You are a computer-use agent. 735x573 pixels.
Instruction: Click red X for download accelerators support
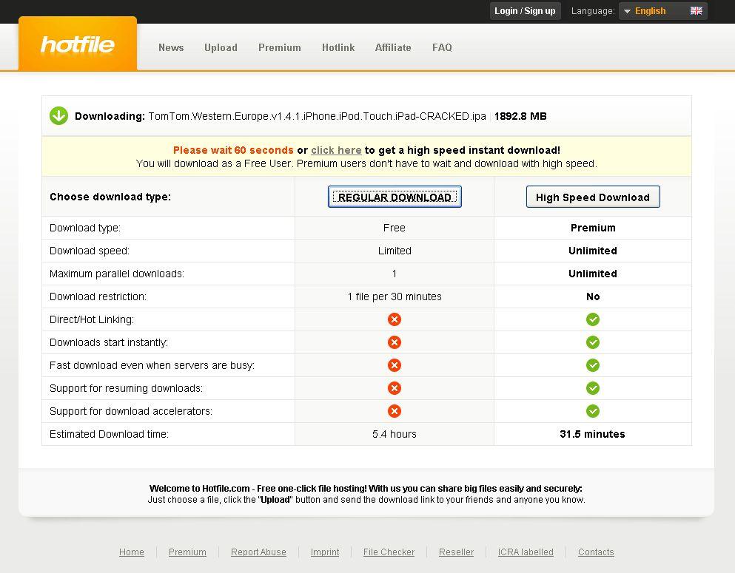point(395,411)
